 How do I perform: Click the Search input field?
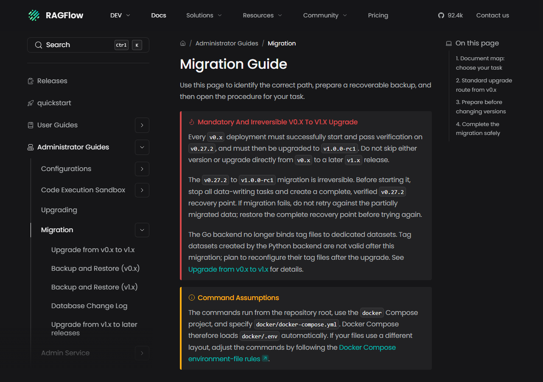coord(88,45)
